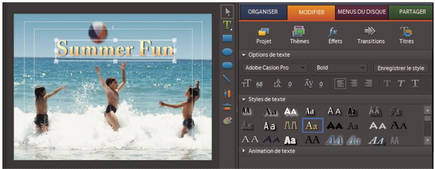Apply the white bold Aa style with black shadow
Viewport: 435px width, 169px height.
click(291, 141)
